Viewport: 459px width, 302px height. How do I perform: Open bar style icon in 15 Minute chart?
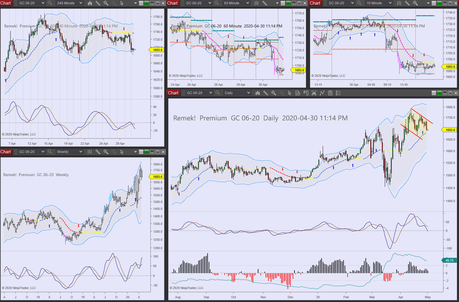(x=399, y=3)
